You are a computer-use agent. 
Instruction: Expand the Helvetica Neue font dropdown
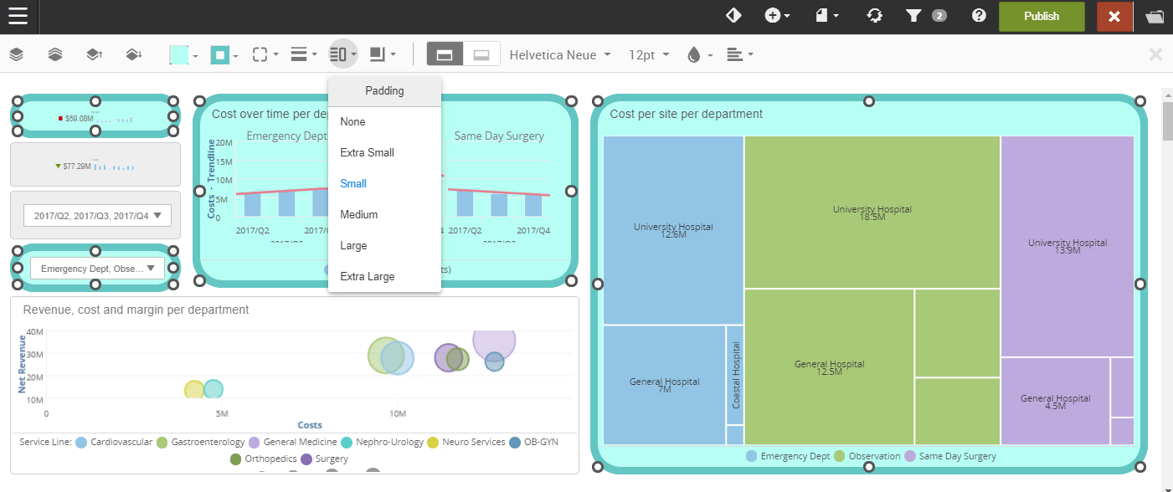pos(560,55)
